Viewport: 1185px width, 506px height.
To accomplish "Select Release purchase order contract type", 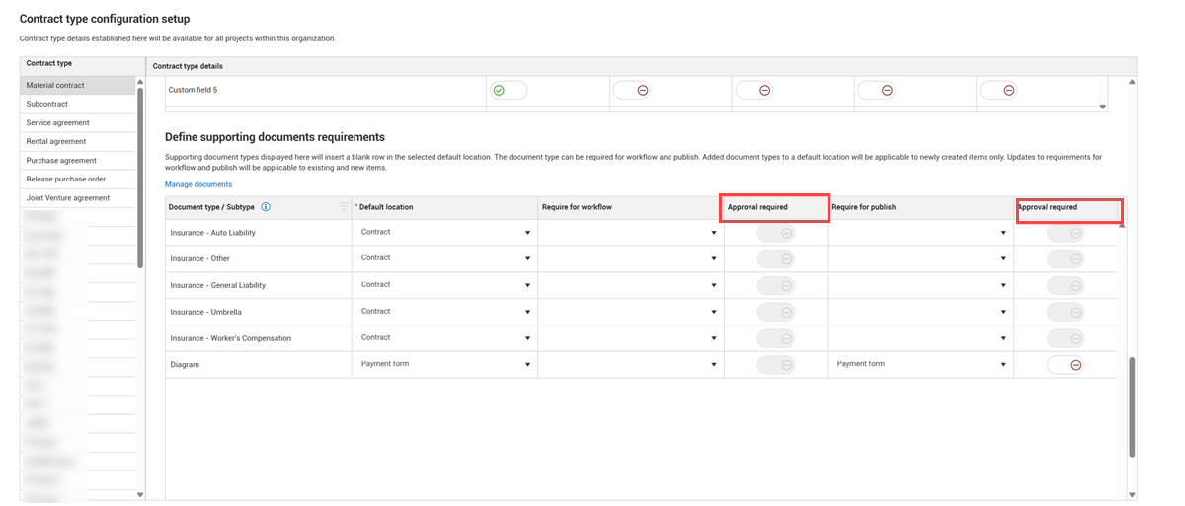I will pos(78,180).
